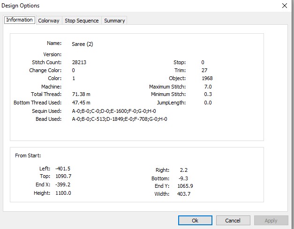Image resolution: width=294 pixels, height=229 pixels.
Task: Click the Bottom Thread Used value 47.45 m
Action: 81,103
